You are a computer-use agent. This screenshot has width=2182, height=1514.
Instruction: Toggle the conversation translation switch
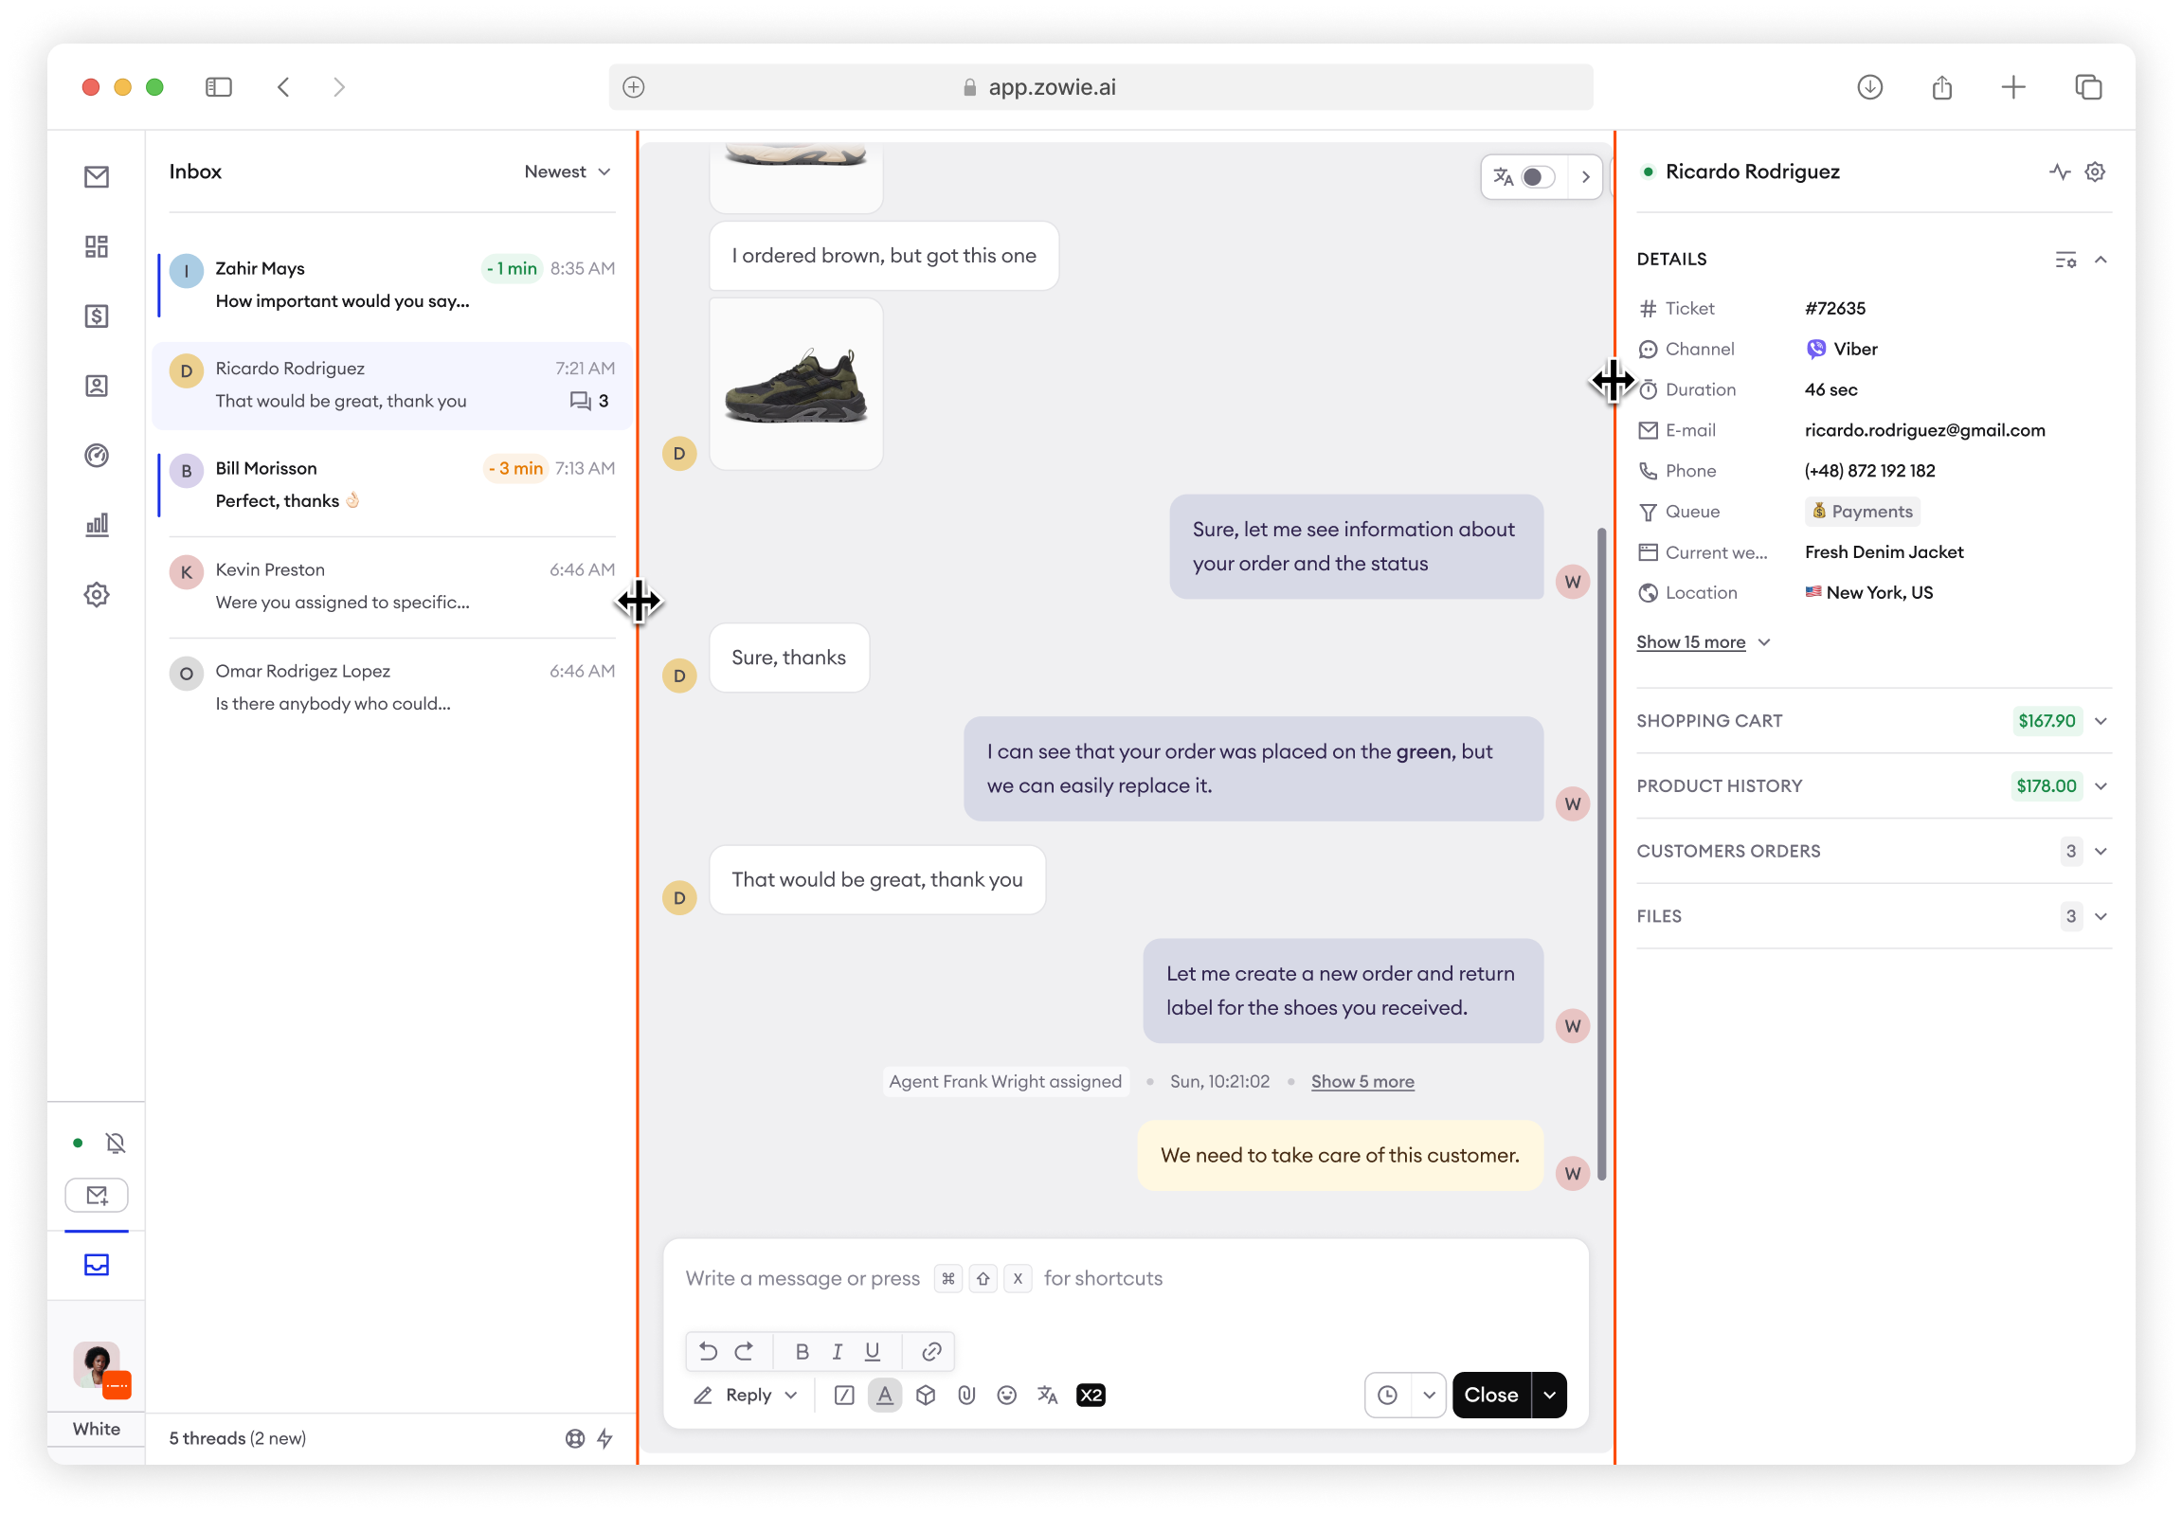tap(1537, 177)
